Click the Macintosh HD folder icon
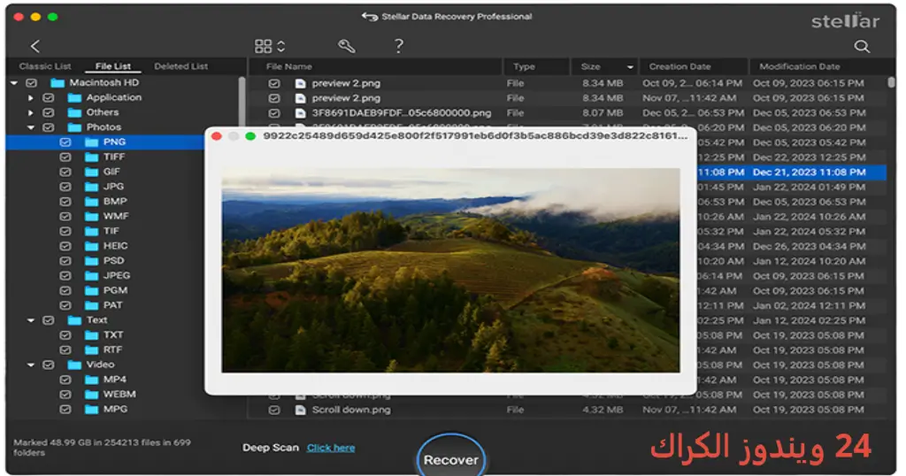This screenshot has height=476, width=906. tap(58, 83)
